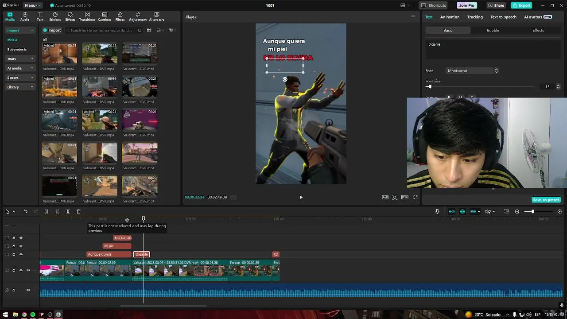Open the Shortcuts button
This screenshot has height=319, width=567.
(434, 5)
